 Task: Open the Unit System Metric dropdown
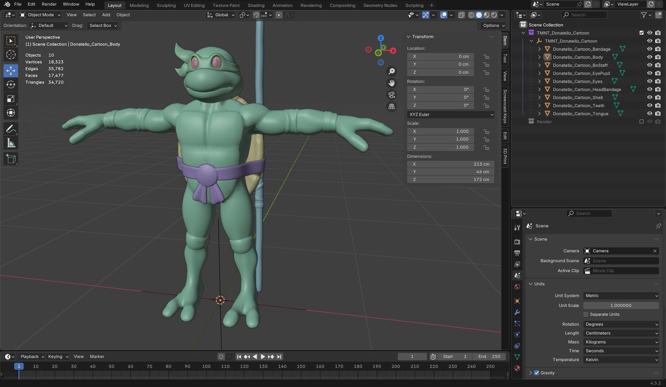(x=621, y=296)
